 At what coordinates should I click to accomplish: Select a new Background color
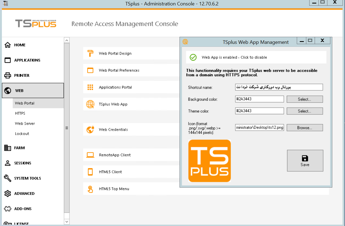(305, 99)
